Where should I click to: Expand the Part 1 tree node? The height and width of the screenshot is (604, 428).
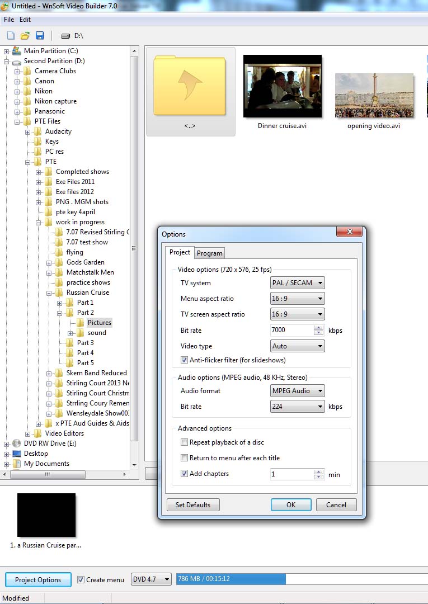59,303
